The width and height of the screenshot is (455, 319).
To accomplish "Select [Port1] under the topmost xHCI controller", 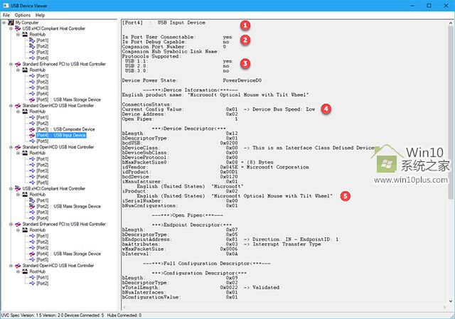I will coord(43,40).
